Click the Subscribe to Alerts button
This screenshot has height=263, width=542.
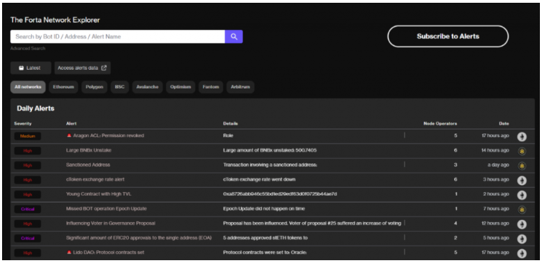pos(448,36)
